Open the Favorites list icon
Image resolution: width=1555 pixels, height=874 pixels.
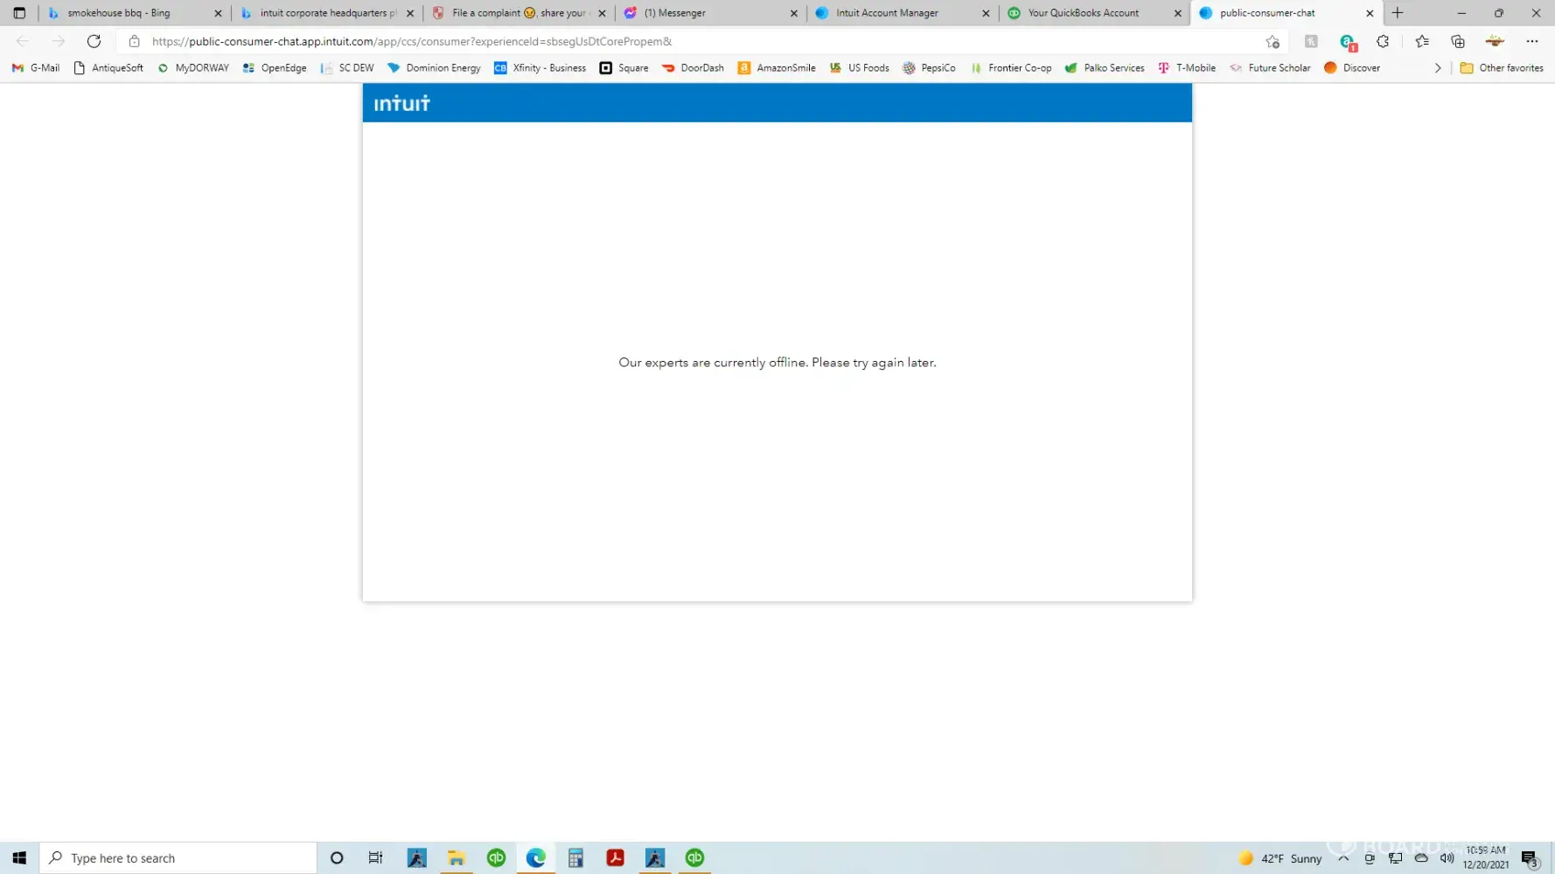tap(1422, 41)
